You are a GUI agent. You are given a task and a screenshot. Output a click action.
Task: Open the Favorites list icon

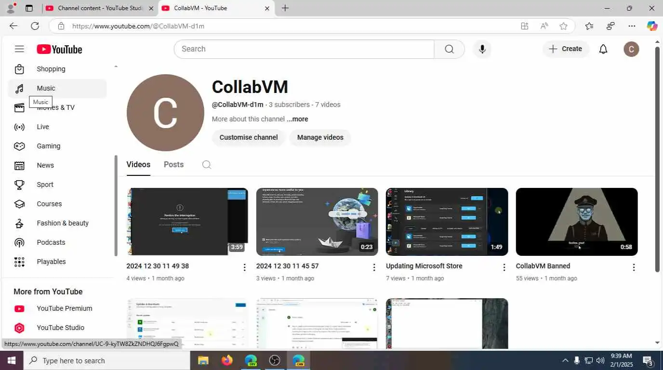point(589,26)
